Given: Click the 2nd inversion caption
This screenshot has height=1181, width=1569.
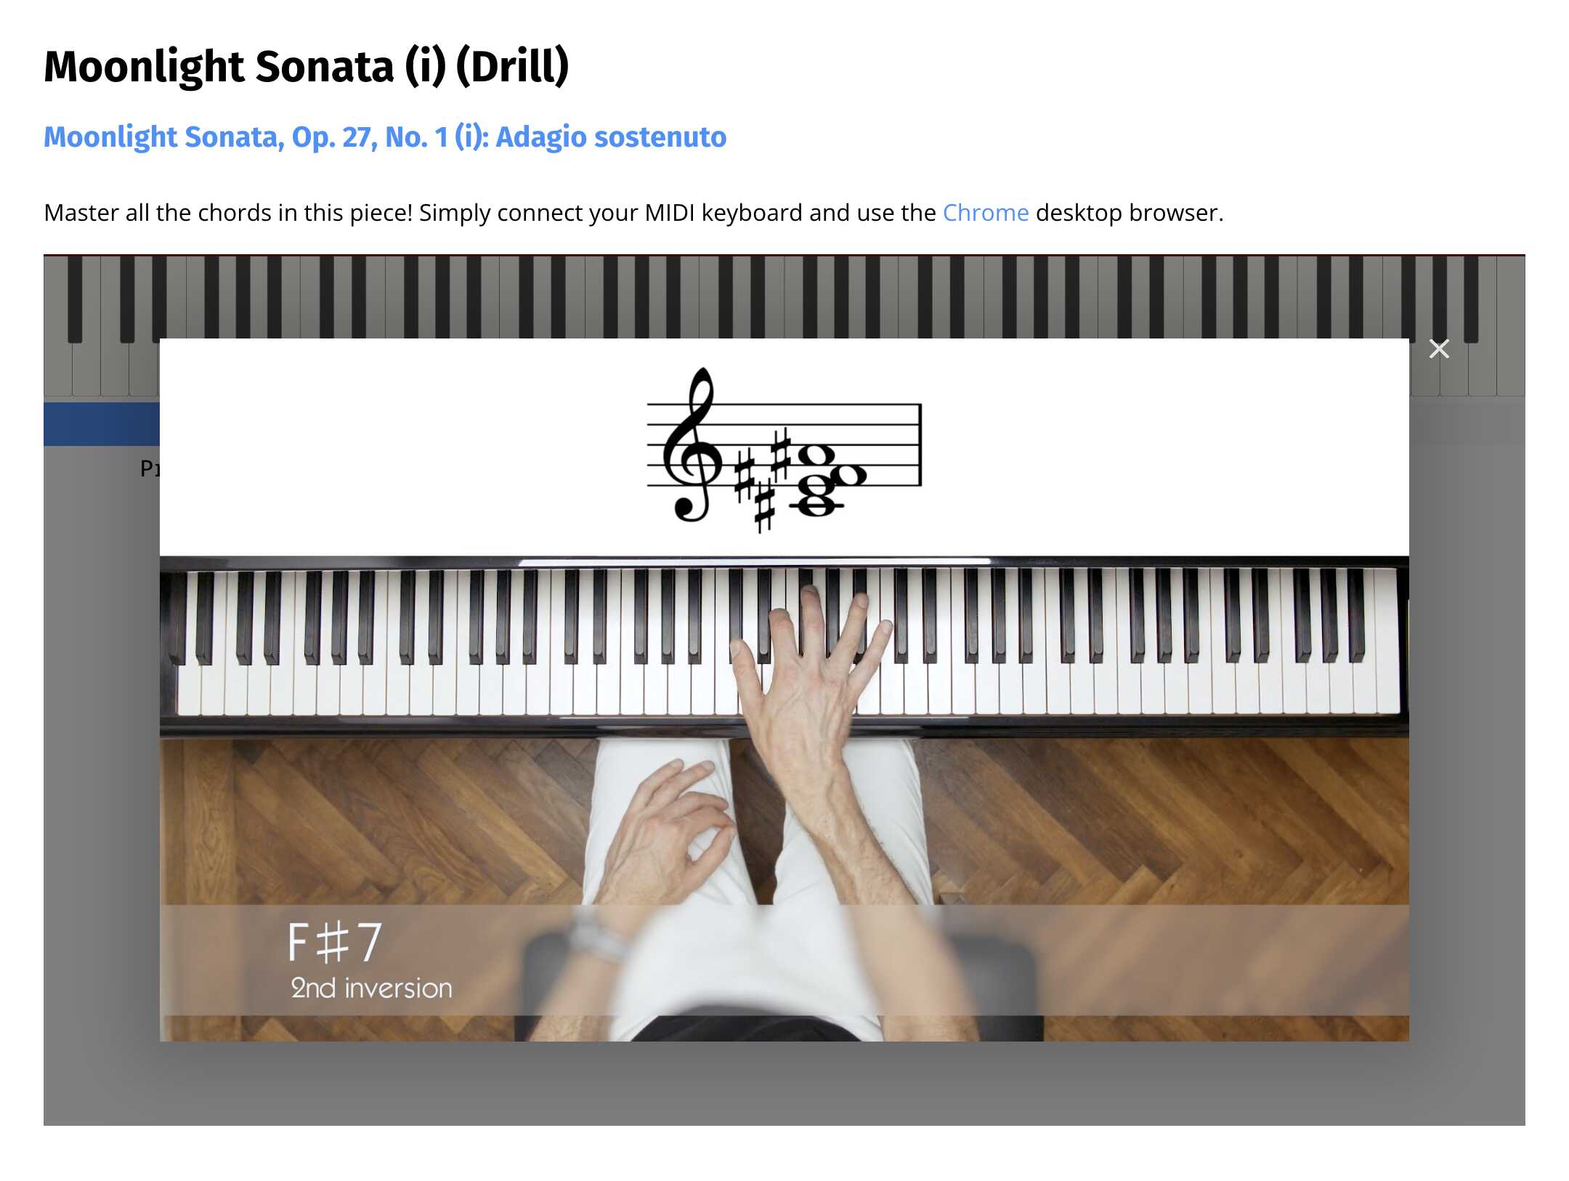Looking at the screenshot, I should click(371, 988).
